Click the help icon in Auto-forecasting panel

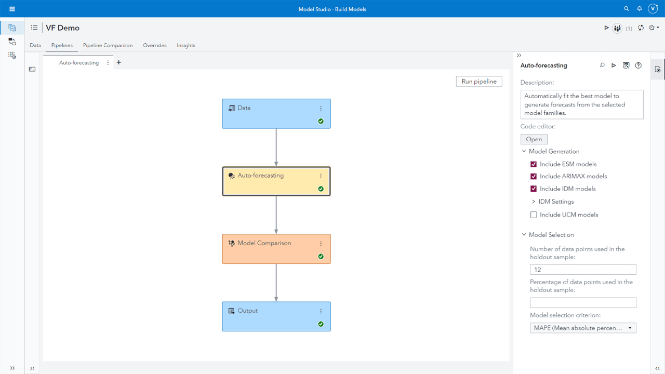tap(639, 65)
